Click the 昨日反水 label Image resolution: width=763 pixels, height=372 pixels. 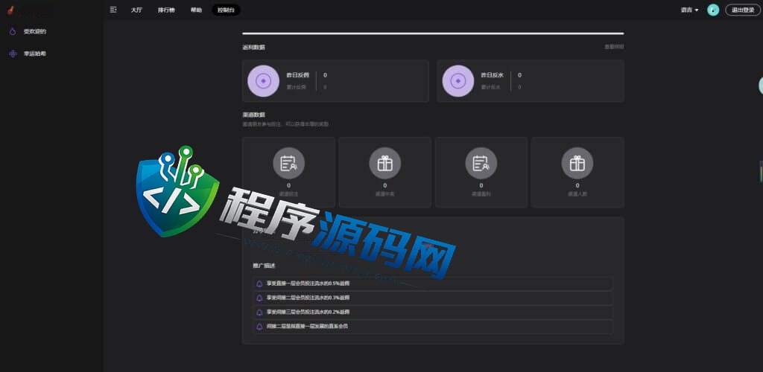point(493,75)
